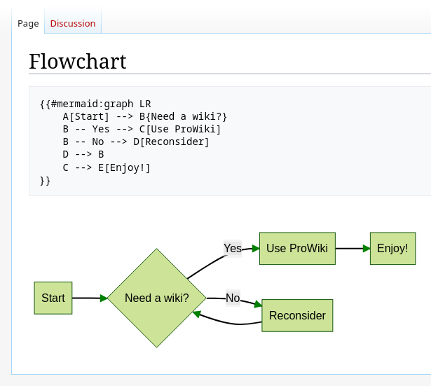Select the Page tab
This screenshot has height=386, width=431.
[x=28, y=24]
